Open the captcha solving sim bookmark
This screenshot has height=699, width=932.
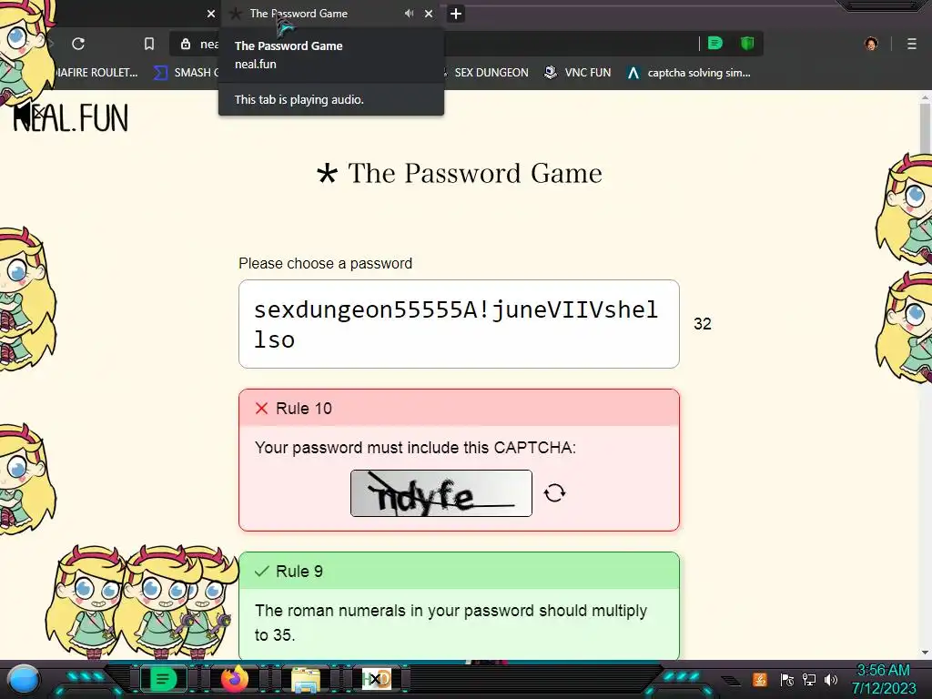pos(688,73)
